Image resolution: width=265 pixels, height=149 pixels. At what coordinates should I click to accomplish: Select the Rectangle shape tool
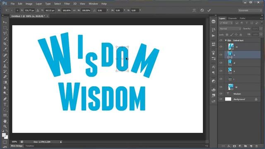click(x=5, y=115)
